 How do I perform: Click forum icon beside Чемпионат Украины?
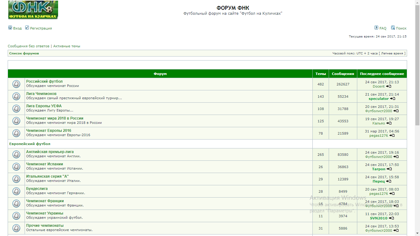(x=16, y=216)
